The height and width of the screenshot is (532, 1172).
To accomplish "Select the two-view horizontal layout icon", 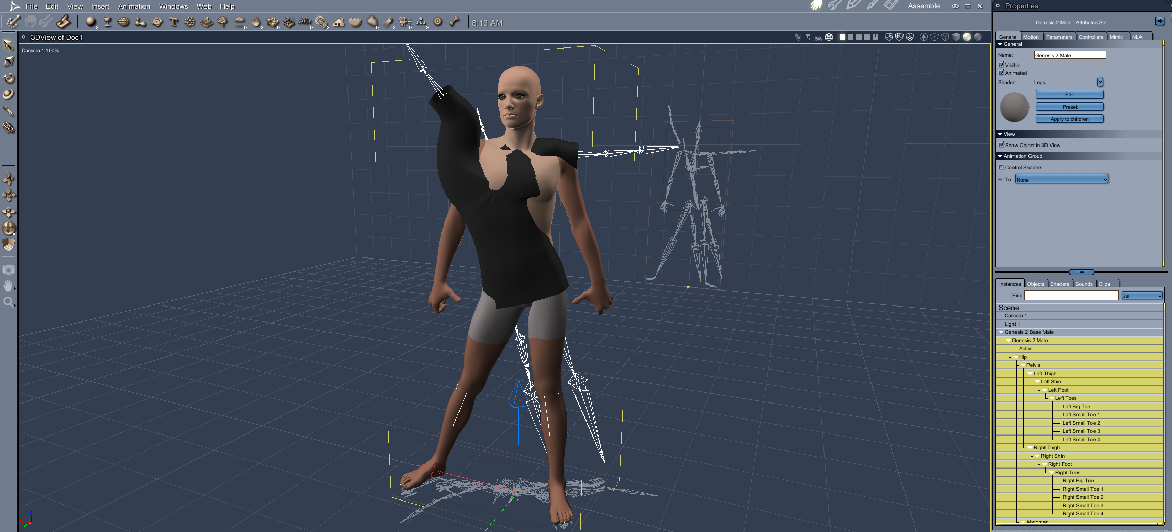I will pyautogui.click(x=850, y=37).
